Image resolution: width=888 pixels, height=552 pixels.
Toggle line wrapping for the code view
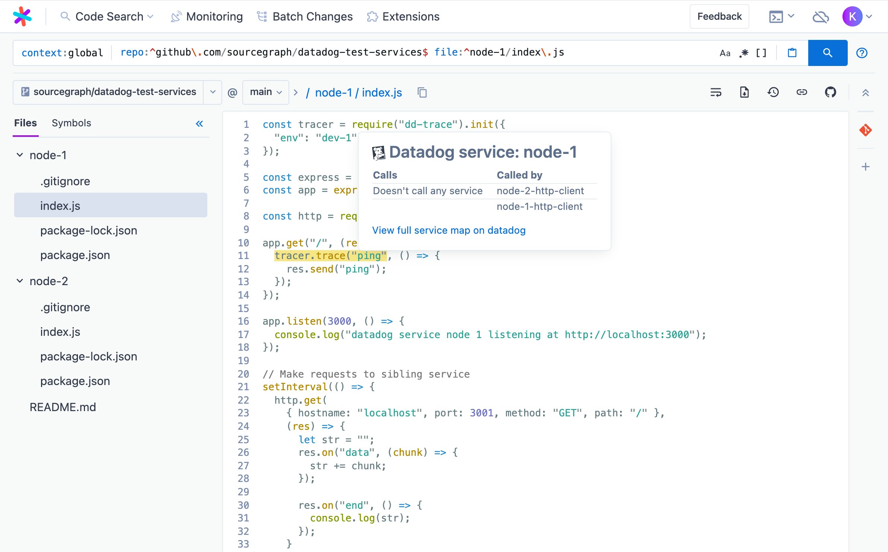point(715,92)
